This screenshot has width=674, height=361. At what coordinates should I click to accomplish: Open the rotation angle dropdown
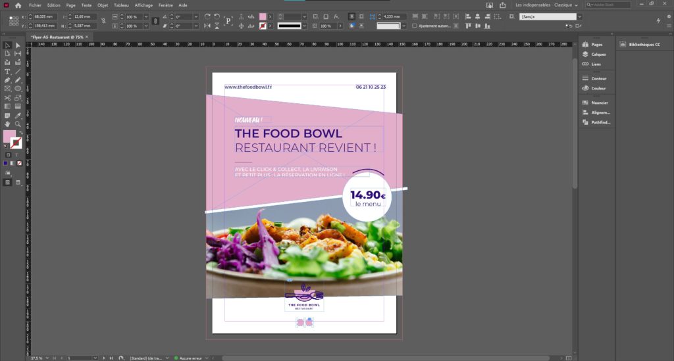[x=196, y=16]
